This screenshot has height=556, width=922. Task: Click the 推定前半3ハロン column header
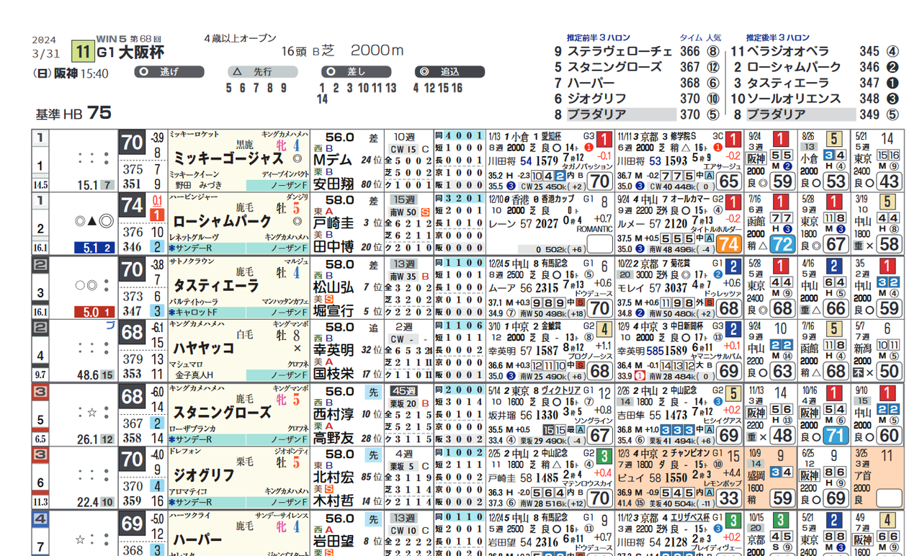point(599,37)
